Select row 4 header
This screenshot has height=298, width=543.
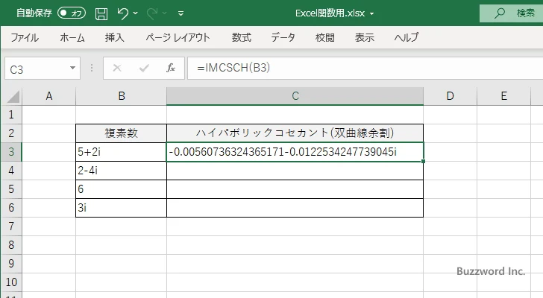pos(11,171)
